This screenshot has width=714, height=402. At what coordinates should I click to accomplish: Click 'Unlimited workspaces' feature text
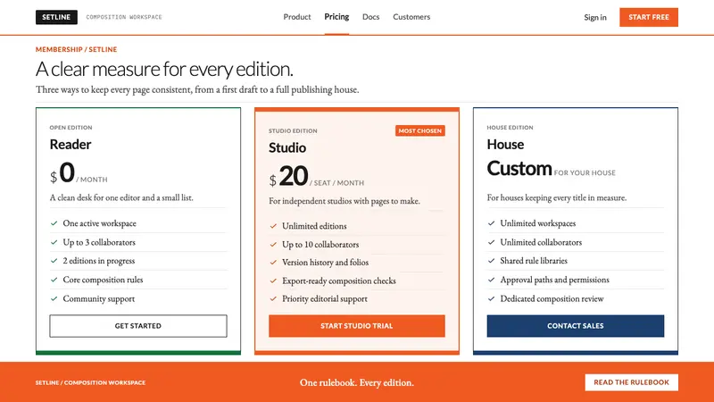pyautogui.click(x=538, y=223)
